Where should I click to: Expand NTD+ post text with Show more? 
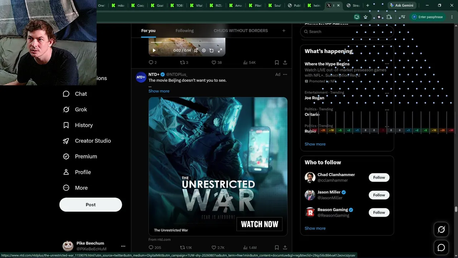tap(159, 91)
